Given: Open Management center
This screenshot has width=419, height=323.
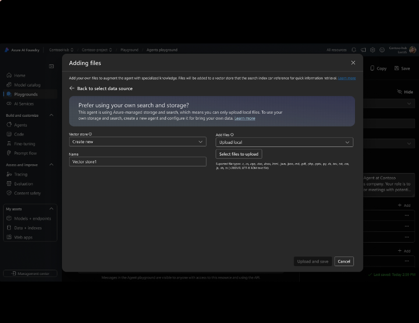Looking at the screenshot, I should point(30,273).
